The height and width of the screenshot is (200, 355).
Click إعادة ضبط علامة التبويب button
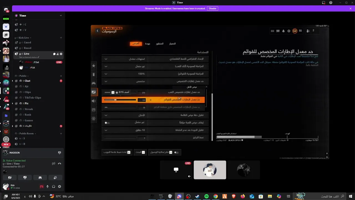click(x=117, y=152)
